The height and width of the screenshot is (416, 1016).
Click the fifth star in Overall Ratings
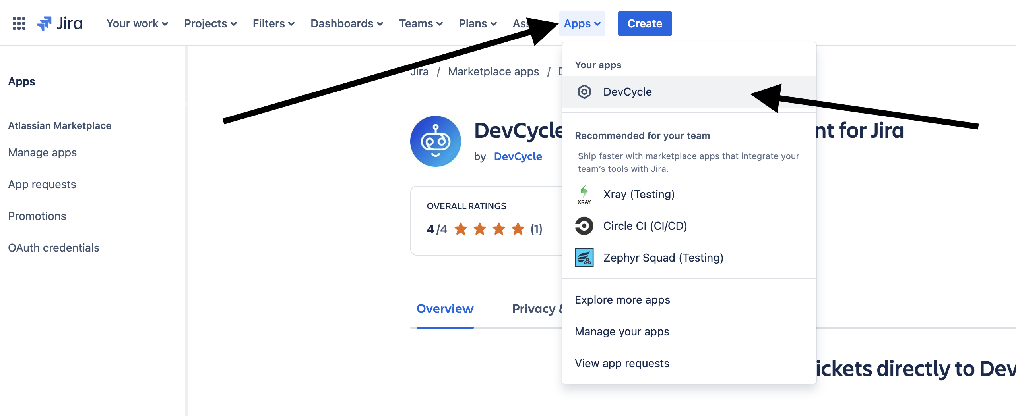(517, 229)
